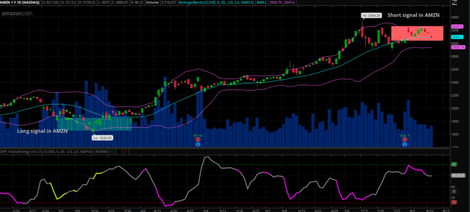Image resolution: width=470 pixels, height=212 pixels.
Task: Click the red earnings phone icon near 8/3
Action: pos(405,139)
